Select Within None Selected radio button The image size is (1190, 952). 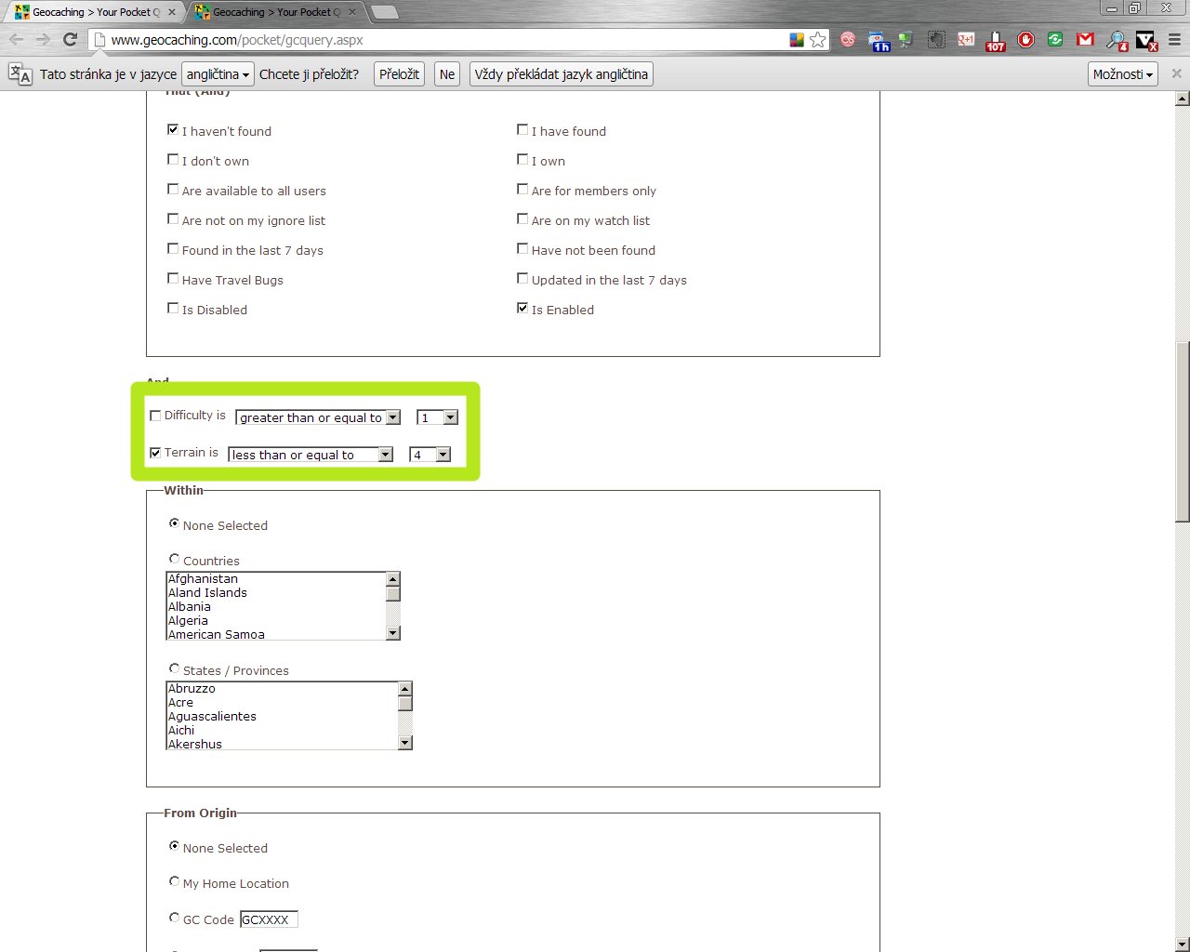174,523
